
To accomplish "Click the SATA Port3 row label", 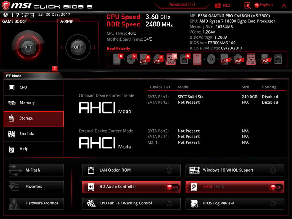I will tap(158, 131).
